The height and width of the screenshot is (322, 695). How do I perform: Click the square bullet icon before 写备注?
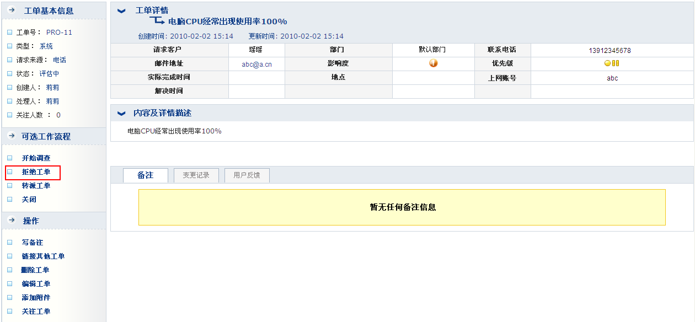pyautogui.click(x=9, y=243)
